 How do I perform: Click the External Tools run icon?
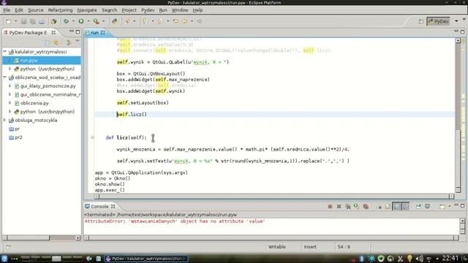tap(96, 21)
